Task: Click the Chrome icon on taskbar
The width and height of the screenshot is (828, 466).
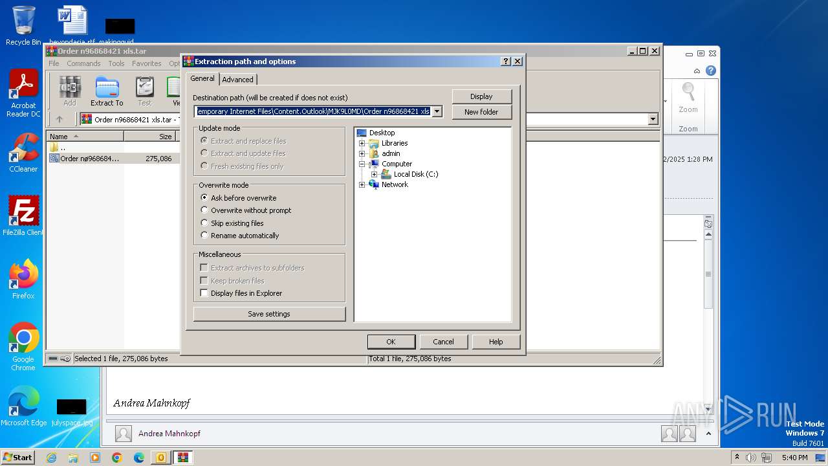Action: (117, 458)
